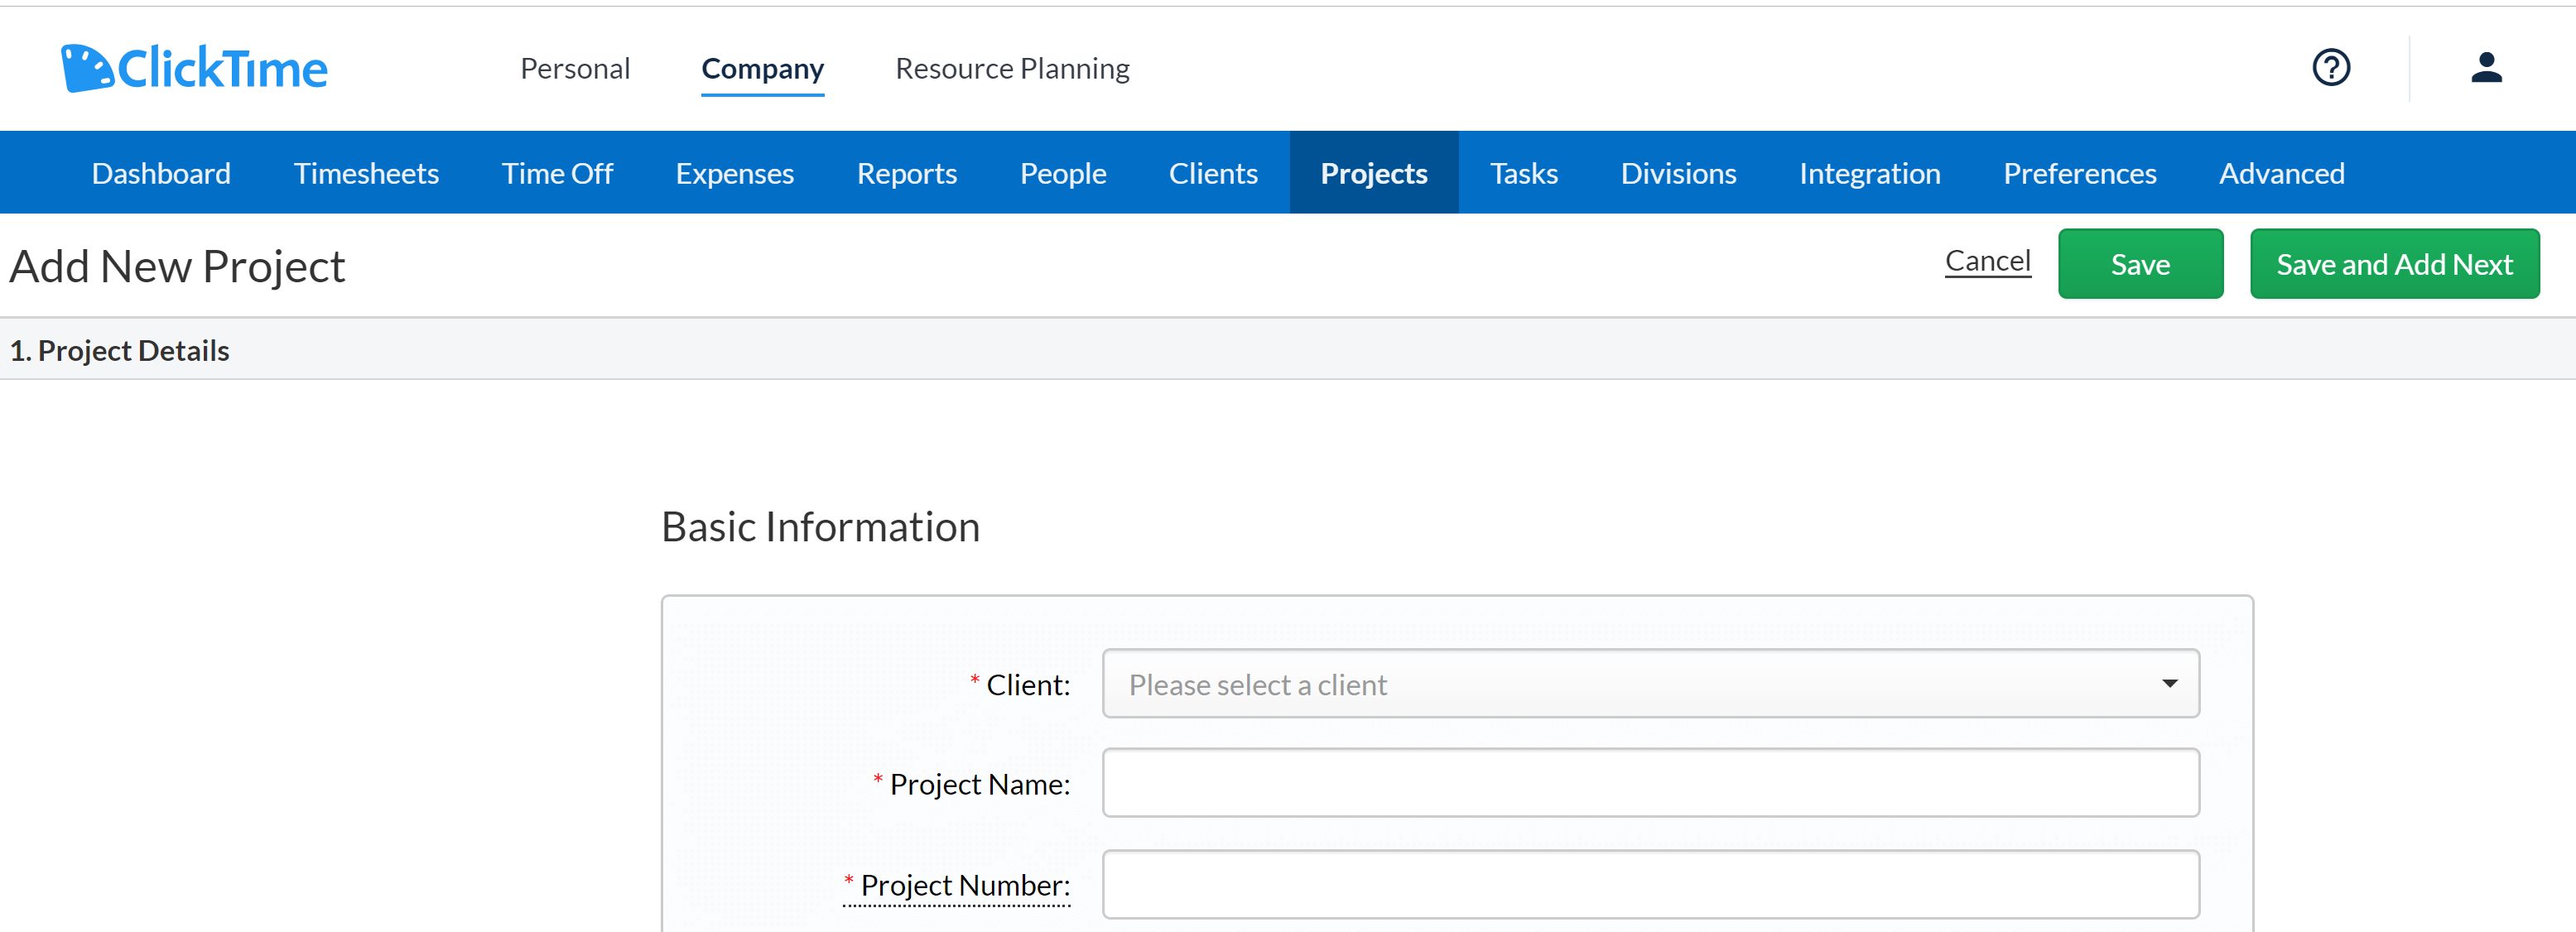Save the new project

tap(2140, 263)
